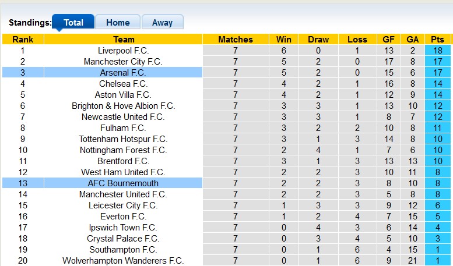The width and height of the screenshot is (453, 266).
Task: Click Chelsea F.C. in the standings
Action: (x=123, y=84)
